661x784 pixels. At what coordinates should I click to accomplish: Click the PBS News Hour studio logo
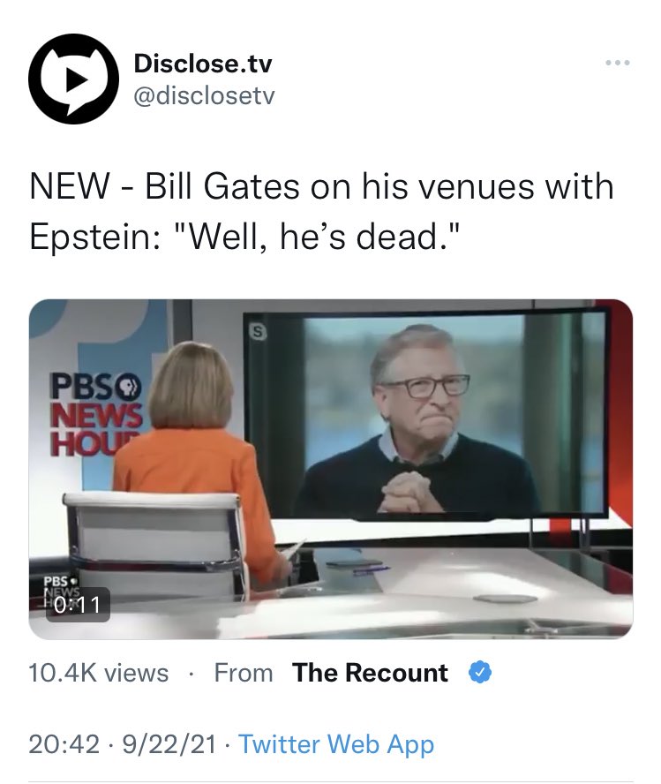click(96, 414)
